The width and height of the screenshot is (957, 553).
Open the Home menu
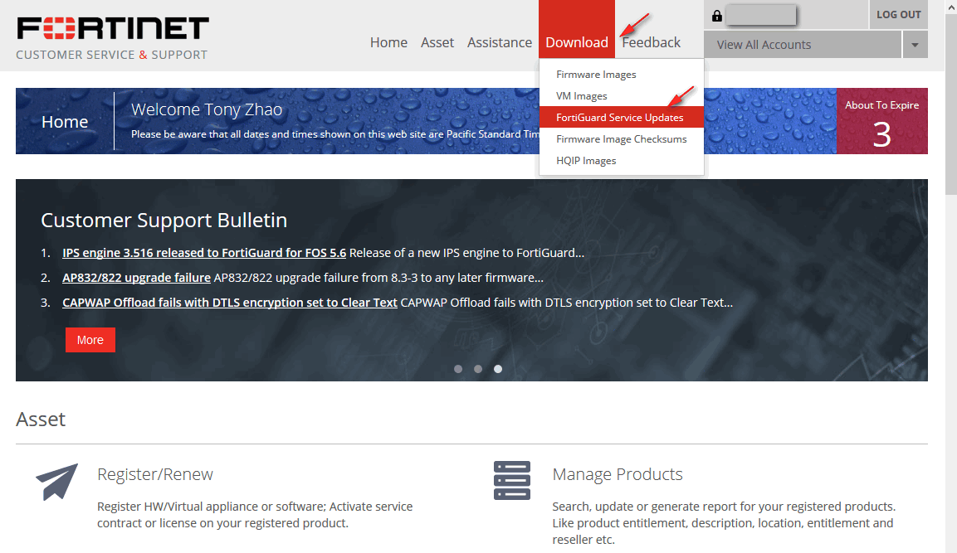(388, 42)
